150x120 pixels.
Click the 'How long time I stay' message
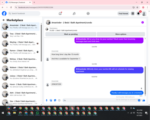point(65,54)
